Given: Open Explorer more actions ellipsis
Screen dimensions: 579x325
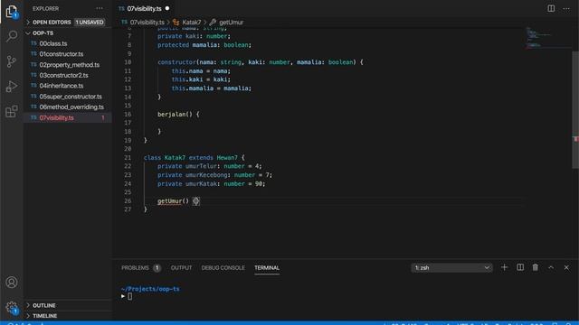Looking at the screenshot, I should tap(100, 8).
